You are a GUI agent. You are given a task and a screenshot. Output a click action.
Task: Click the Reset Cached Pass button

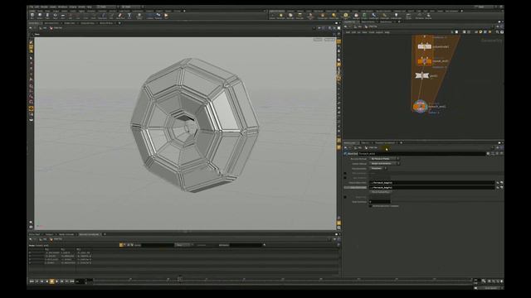380,192
